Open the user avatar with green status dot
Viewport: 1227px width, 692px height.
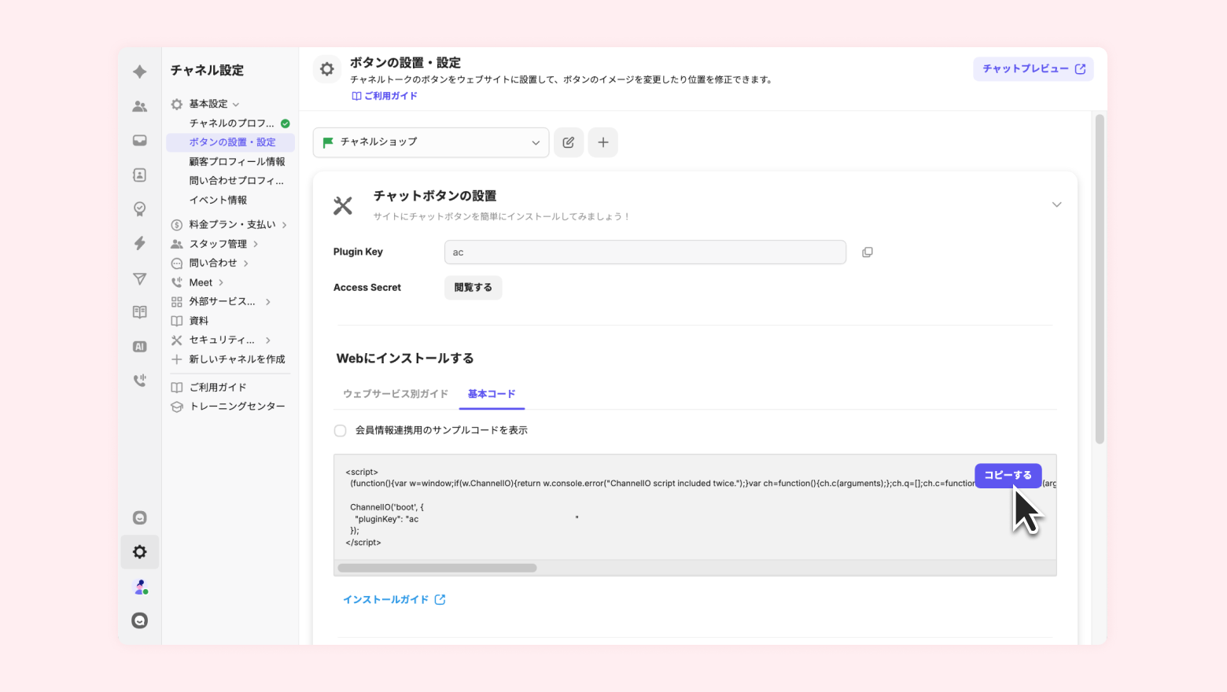tap(140, 587)
